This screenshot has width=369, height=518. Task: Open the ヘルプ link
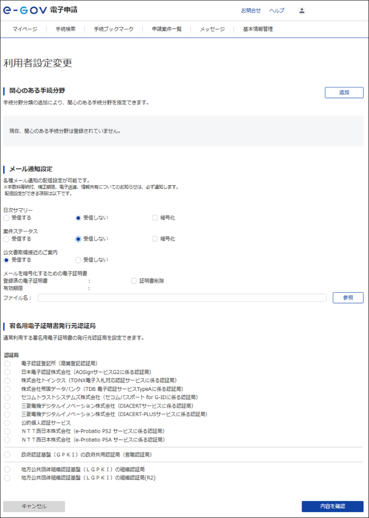(x=277, y=11)
